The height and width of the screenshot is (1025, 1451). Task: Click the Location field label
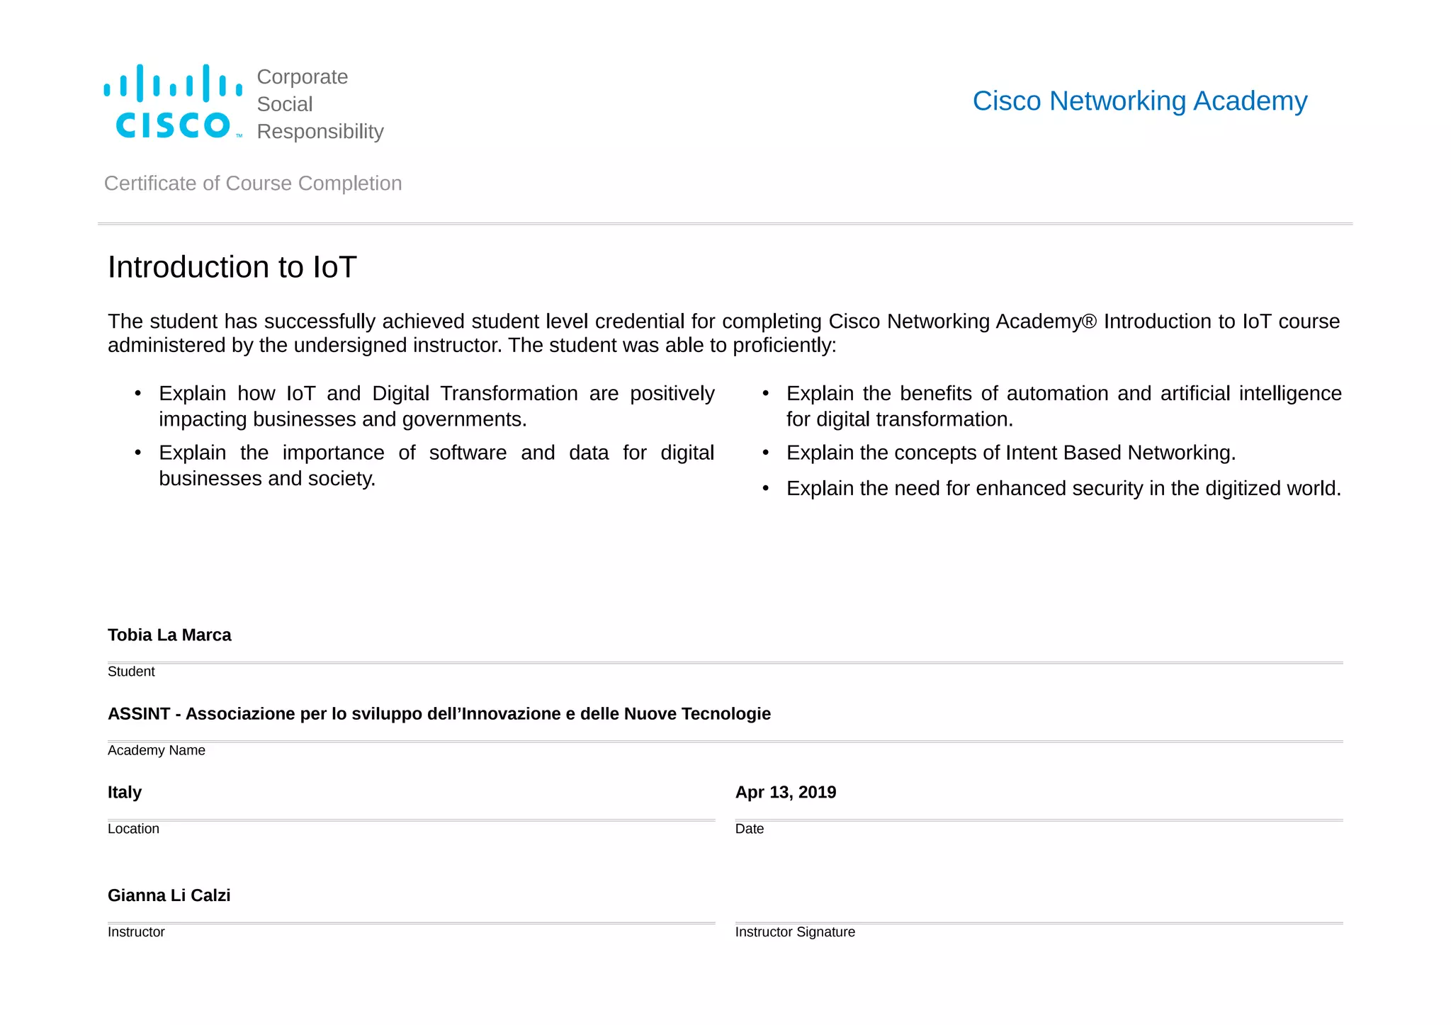pyautogui.click(x=133, y=829)
